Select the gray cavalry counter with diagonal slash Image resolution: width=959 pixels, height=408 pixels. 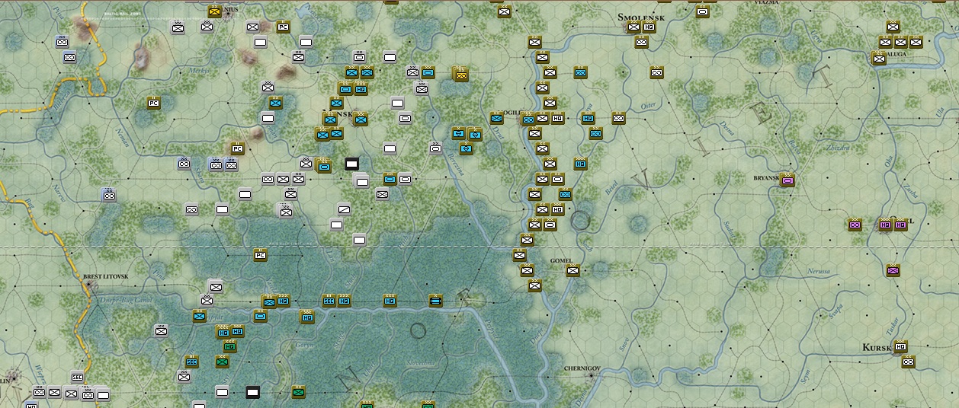click(x=344, y=209)
